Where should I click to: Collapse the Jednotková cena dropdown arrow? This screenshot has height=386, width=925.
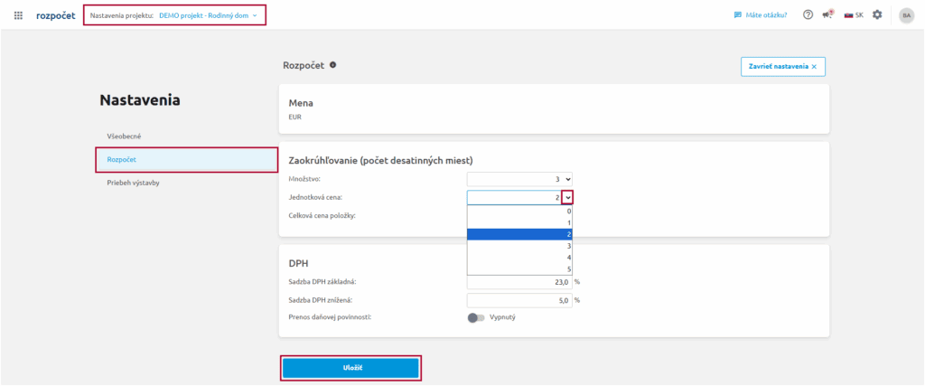point(567,197)
